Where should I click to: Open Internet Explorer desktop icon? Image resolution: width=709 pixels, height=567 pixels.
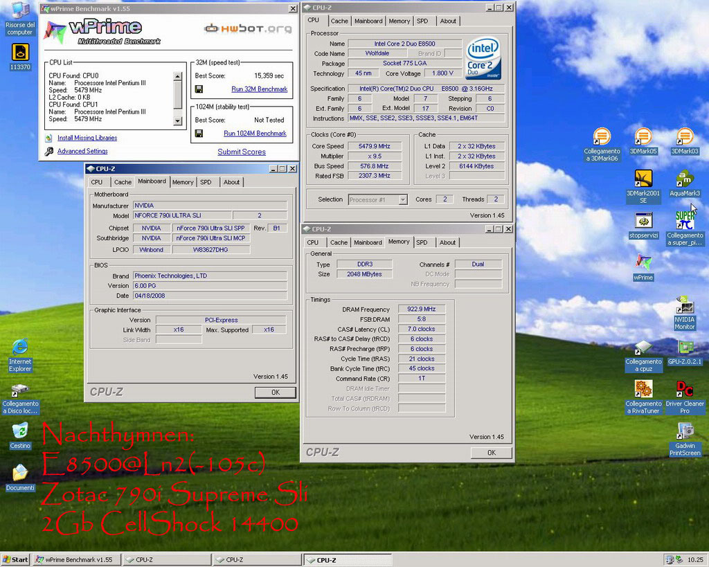20,355
